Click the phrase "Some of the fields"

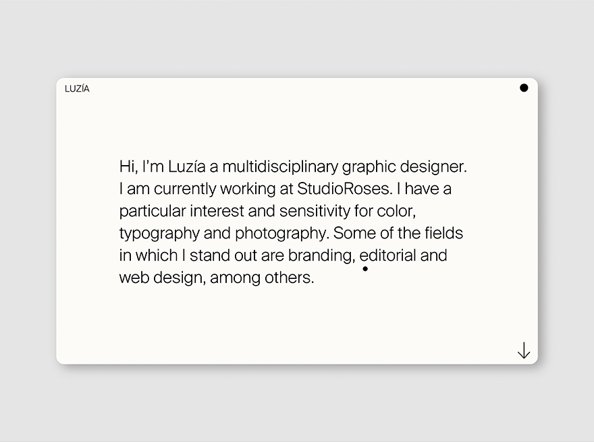(x=398, y=233)
